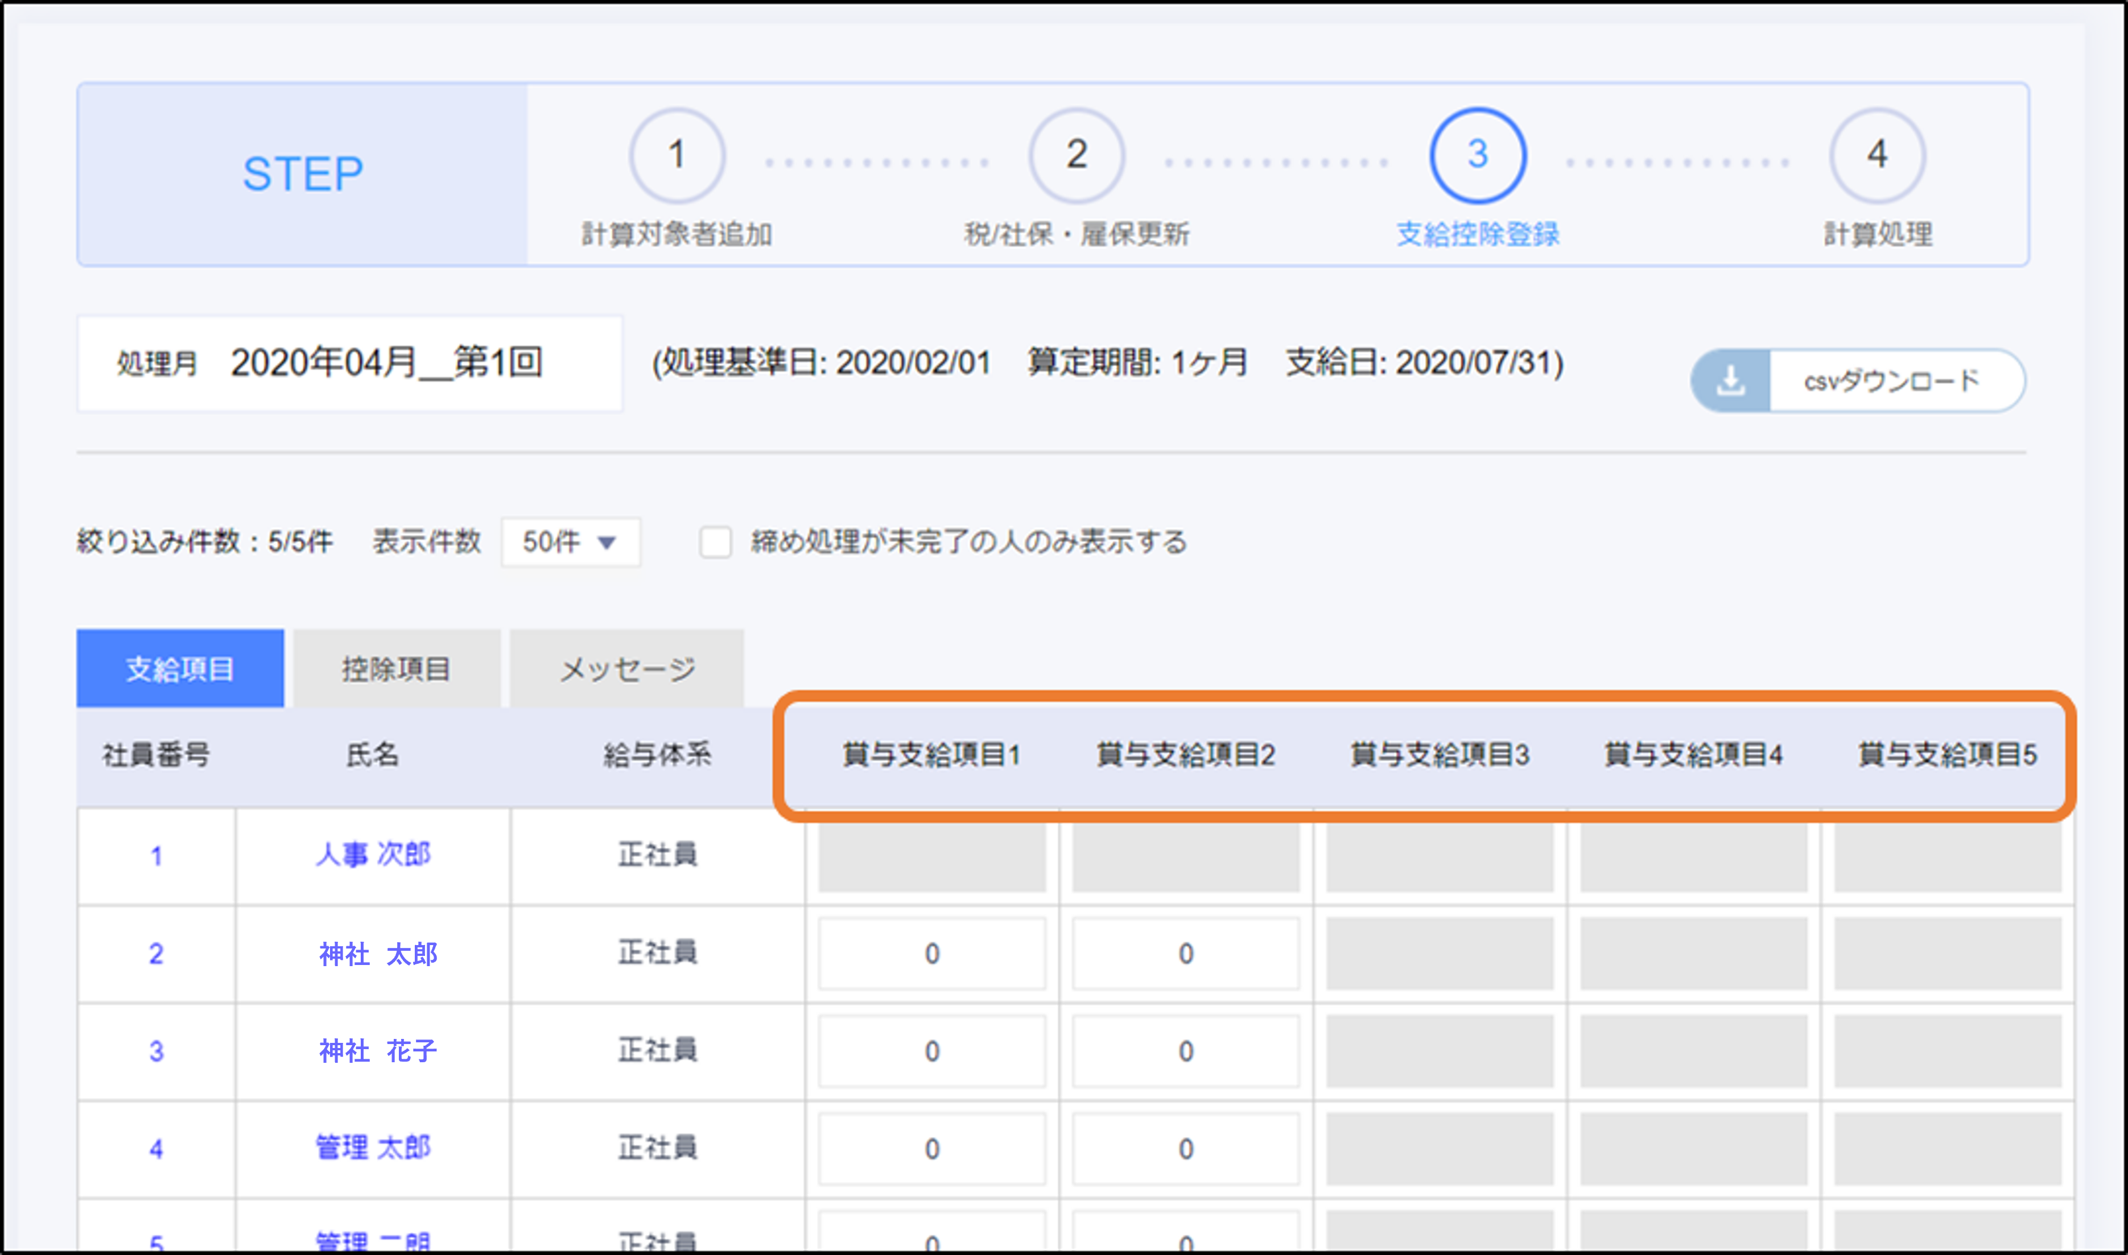
Task: Open employee link 神社 太郎
Action: (x=377, y=954)
